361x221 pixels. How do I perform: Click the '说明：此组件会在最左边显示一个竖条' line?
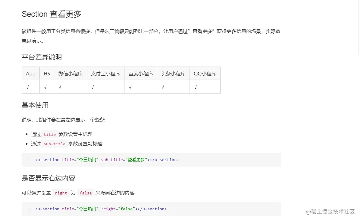click(63, 120)
